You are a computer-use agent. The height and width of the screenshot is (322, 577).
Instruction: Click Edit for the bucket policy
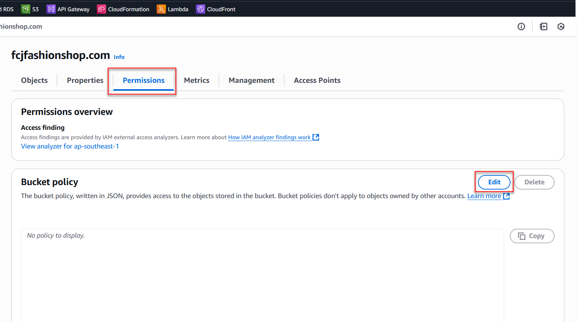click(494, 182)
